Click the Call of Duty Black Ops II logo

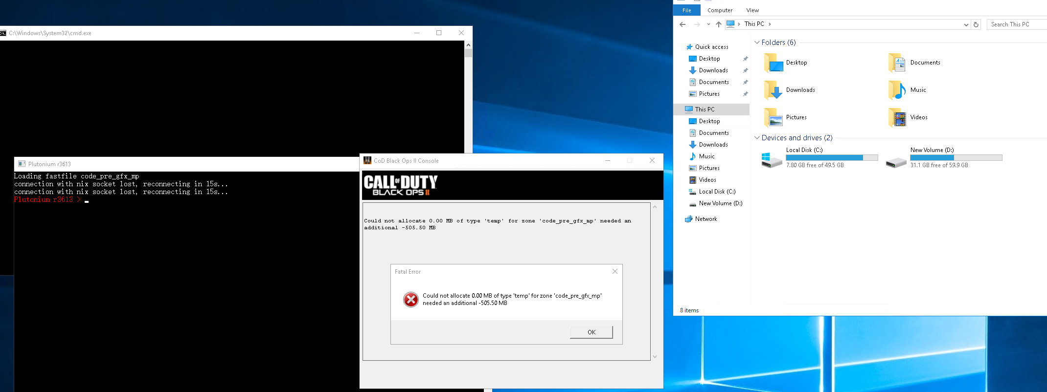coord(401,185)
